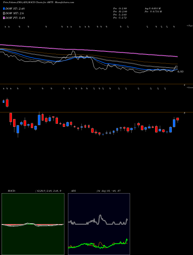
Task: Click the 'Pre L: 2.68' low value
Action: [x=120, y=15]
